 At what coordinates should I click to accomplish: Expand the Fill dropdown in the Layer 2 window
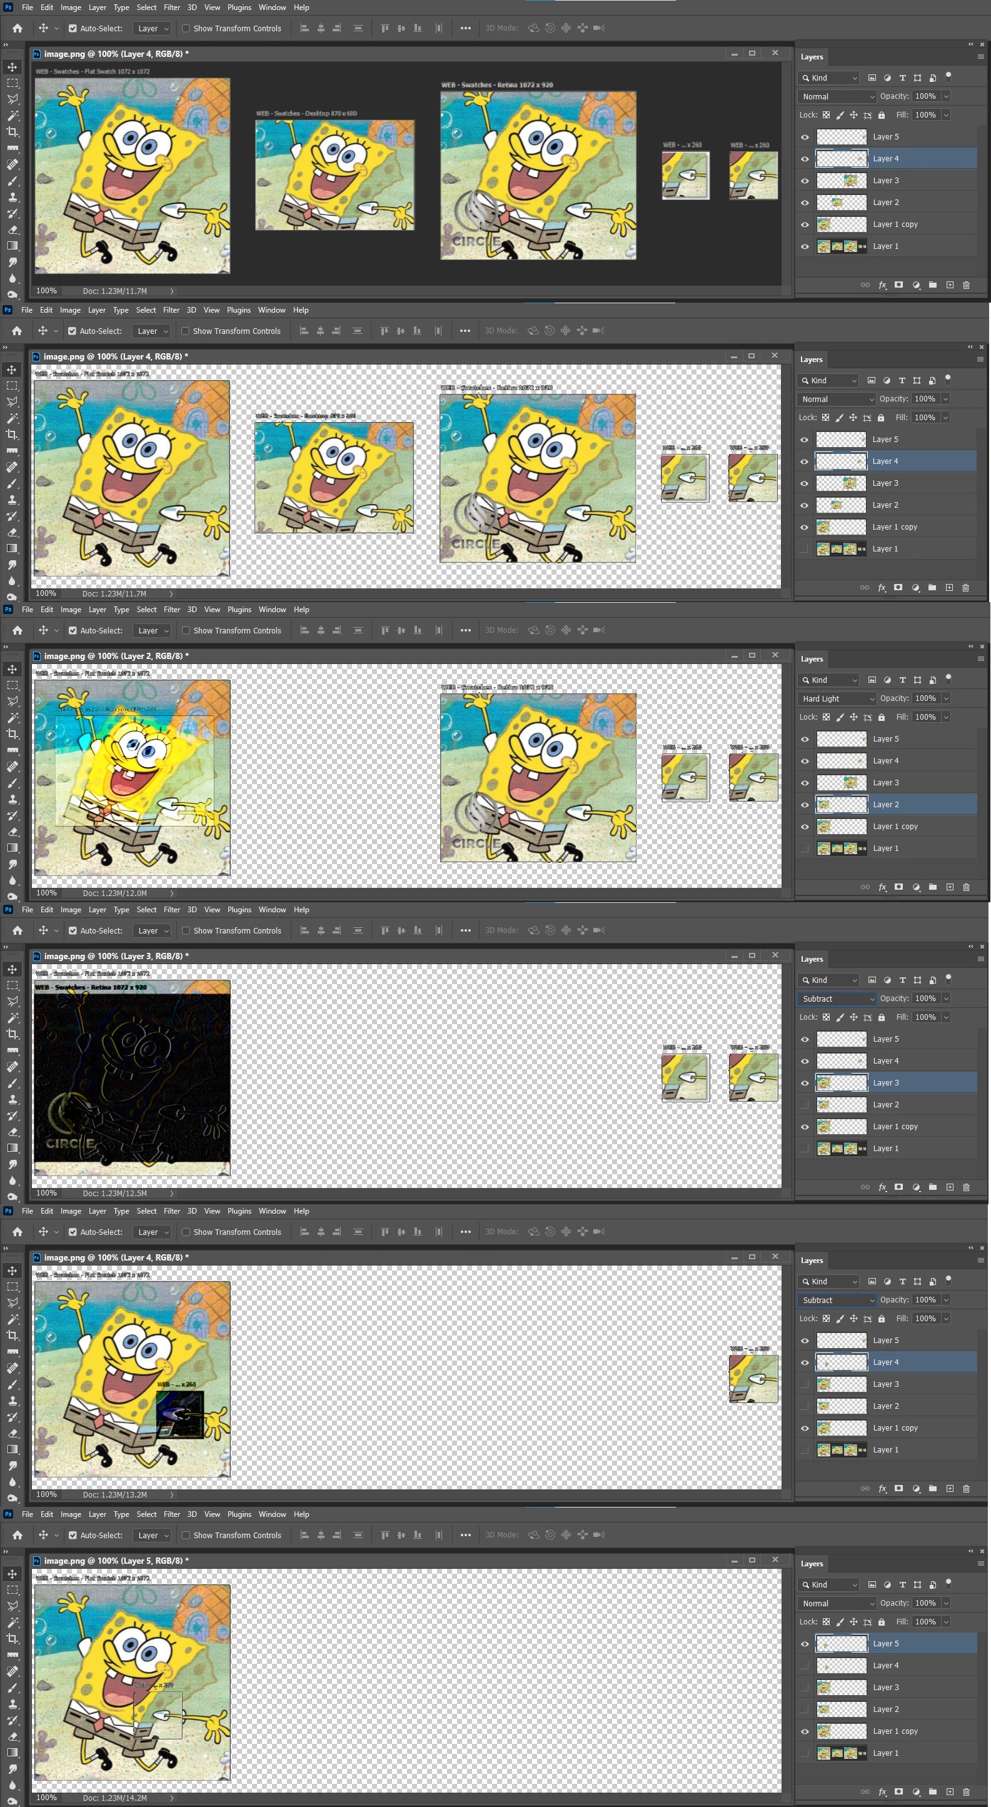(x=946, y=717)
